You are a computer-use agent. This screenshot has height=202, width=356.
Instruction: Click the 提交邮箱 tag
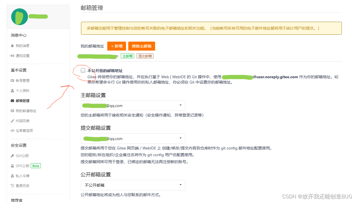145,56
